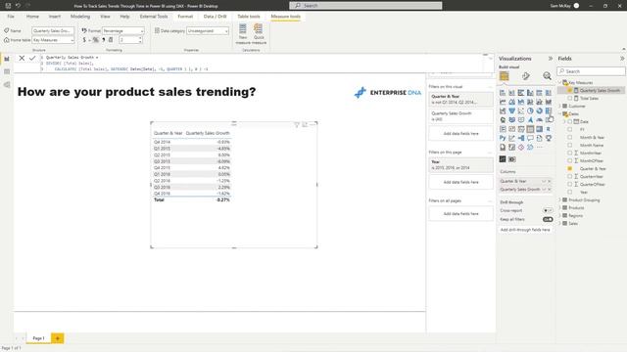Open the File menu
Viewport: 627px width, 352px height.
point(11,17)
